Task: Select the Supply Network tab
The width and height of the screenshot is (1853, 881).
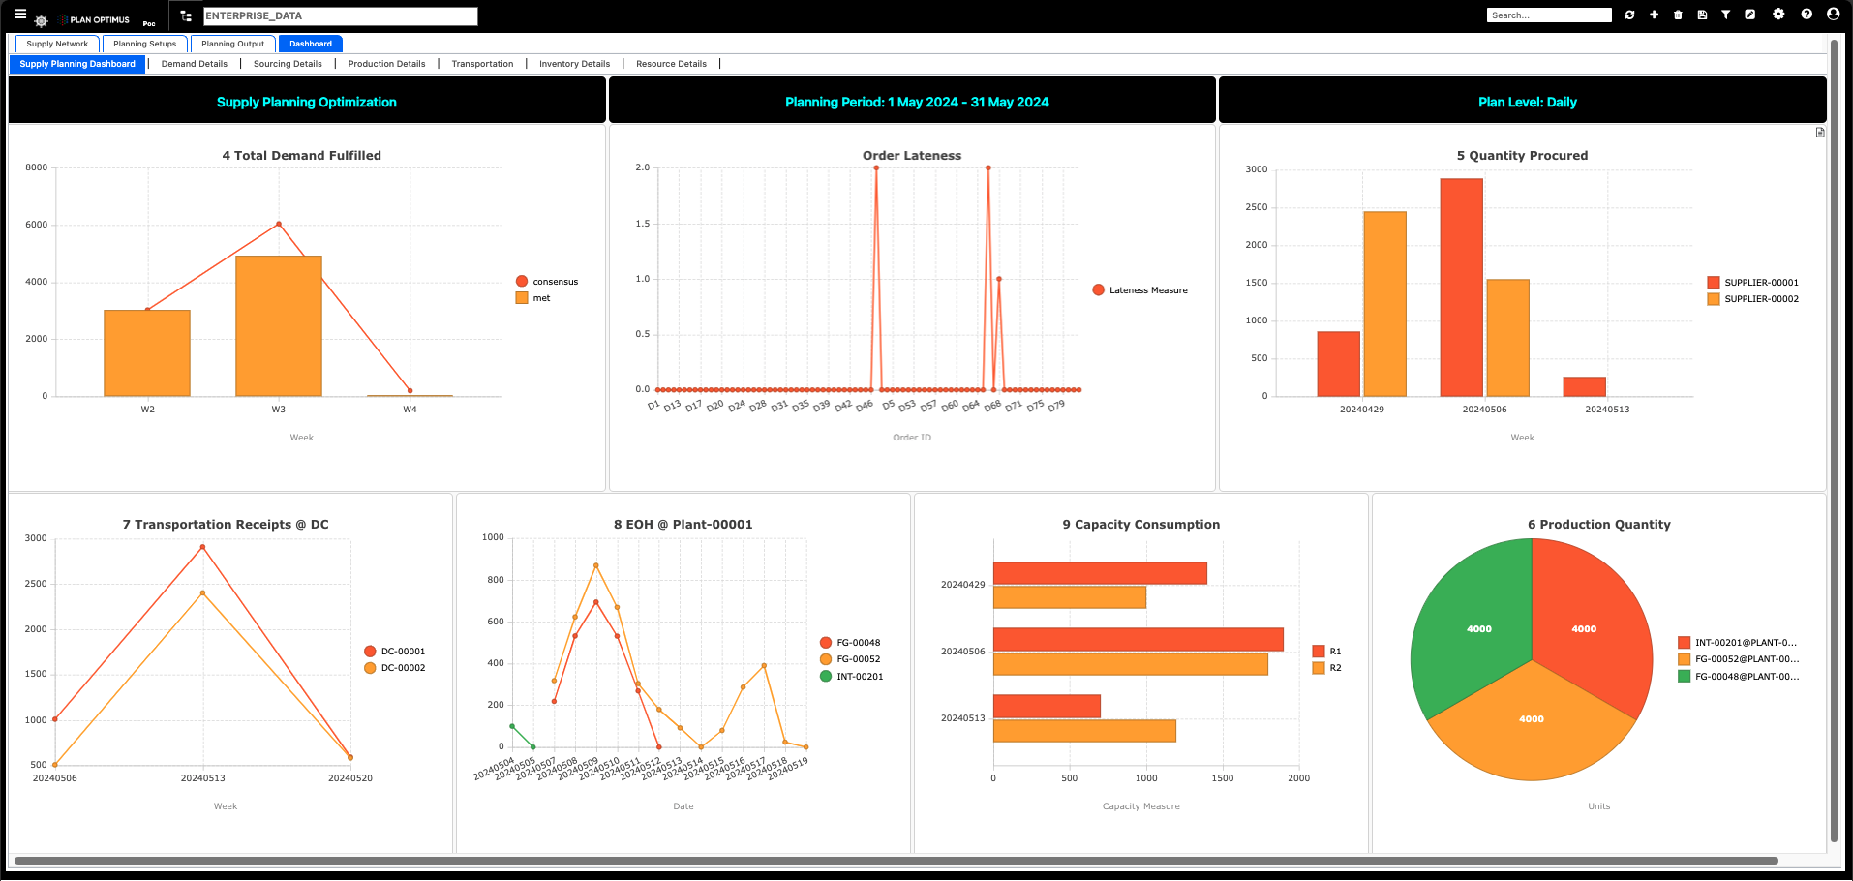Action: pyautogui.click(x=57, y=44)
